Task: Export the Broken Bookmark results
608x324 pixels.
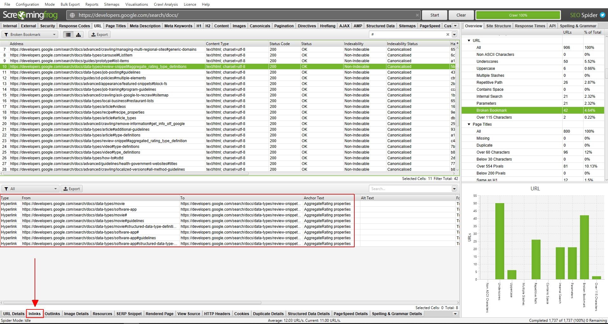Action: coord(99,35)
